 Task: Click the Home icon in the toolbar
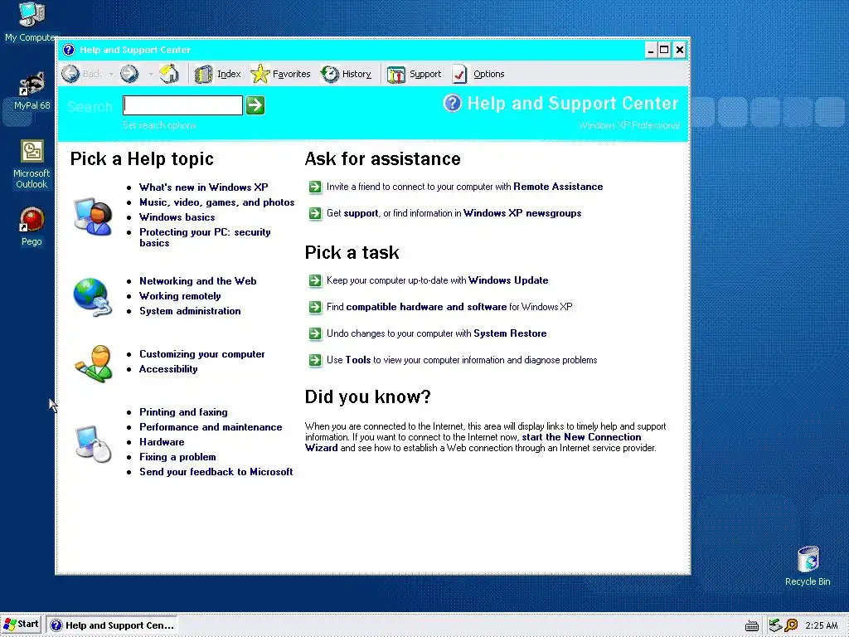tap(169, 74)
